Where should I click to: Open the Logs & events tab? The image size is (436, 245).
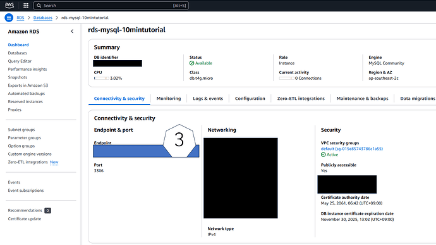coord(208,98)
